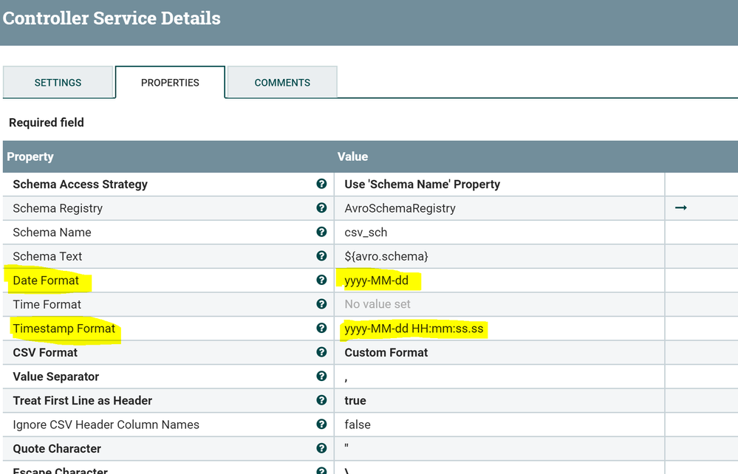Click help icon next to Schema Name
The image size is (738, 474).
click(x=321, y=232)
